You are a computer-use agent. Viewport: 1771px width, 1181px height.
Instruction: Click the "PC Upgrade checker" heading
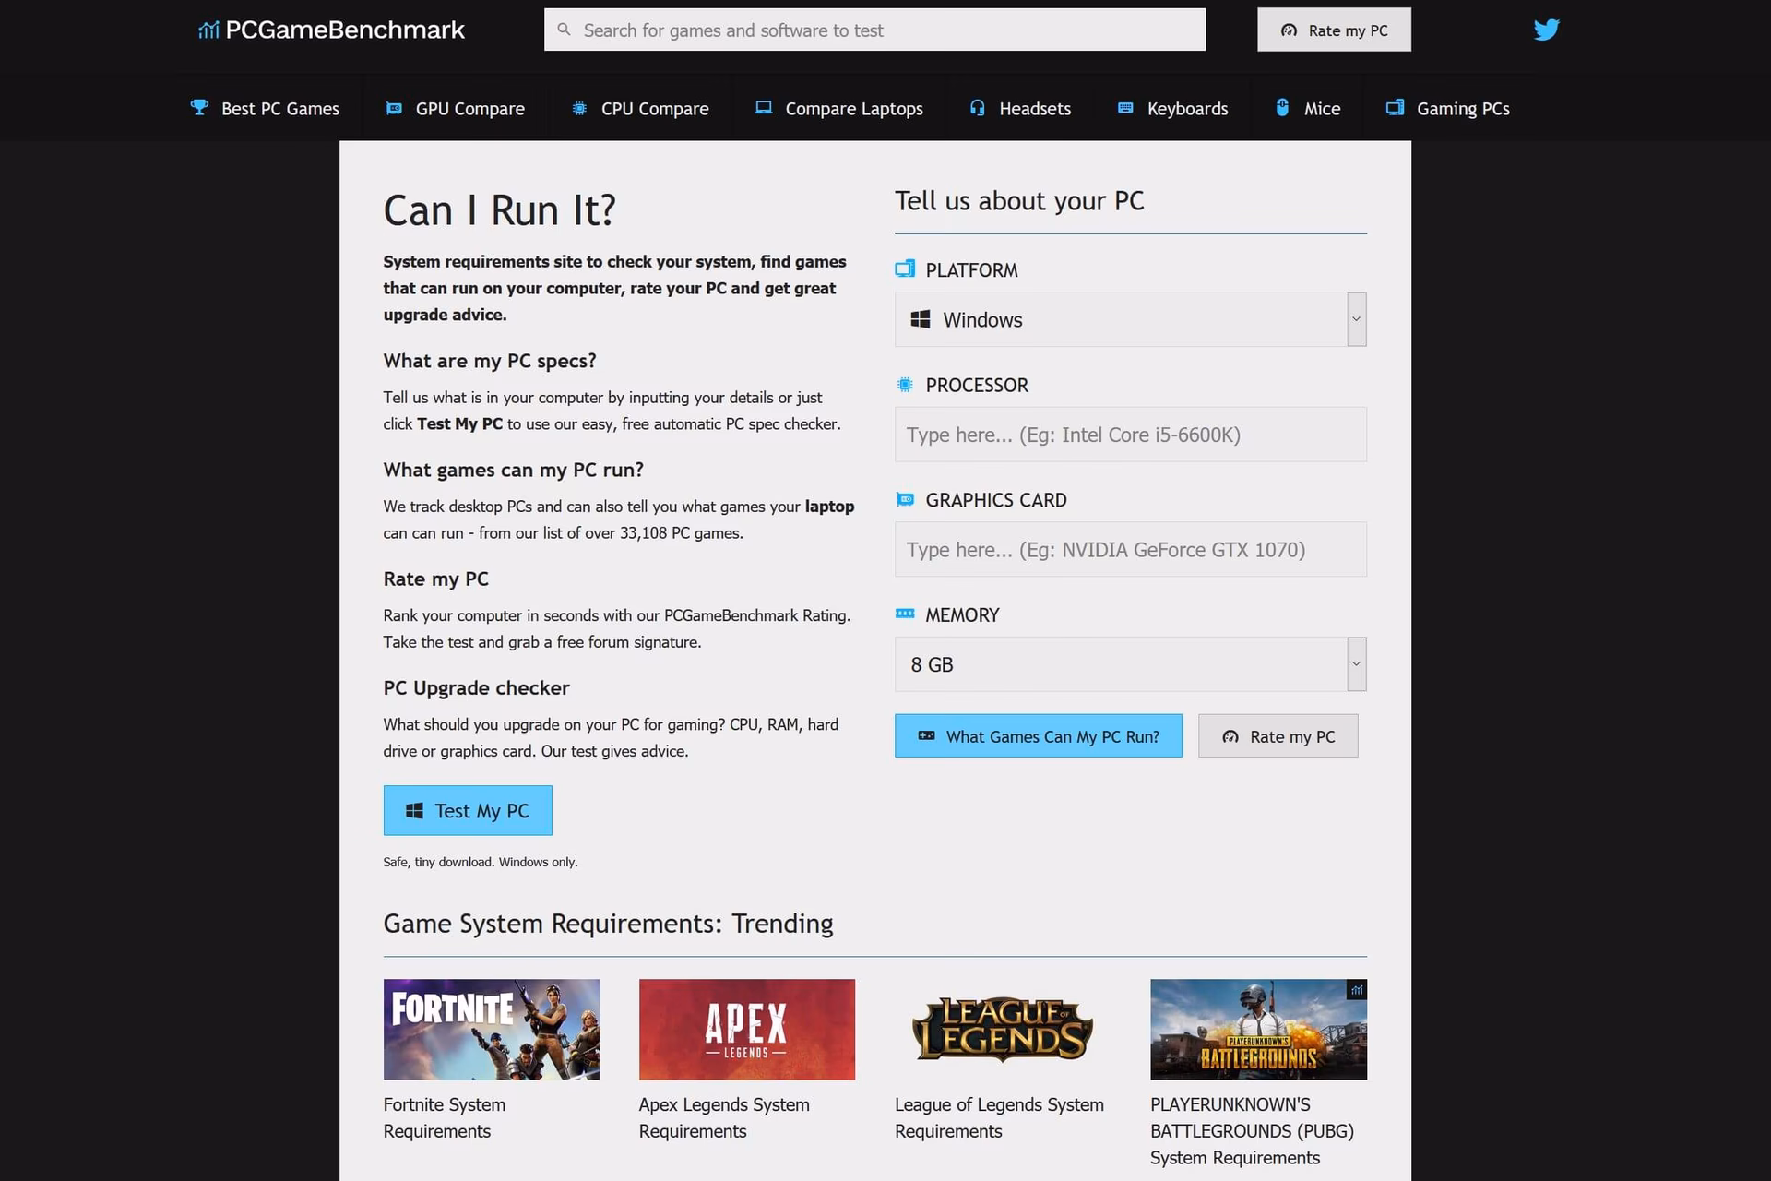[x=476, y=687]
